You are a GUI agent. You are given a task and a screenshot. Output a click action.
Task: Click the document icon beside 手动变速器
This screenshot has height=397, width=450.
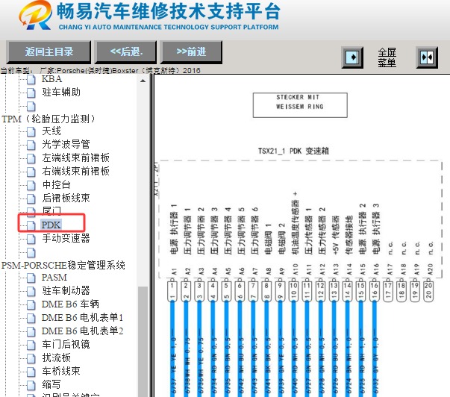coord(31,239)
